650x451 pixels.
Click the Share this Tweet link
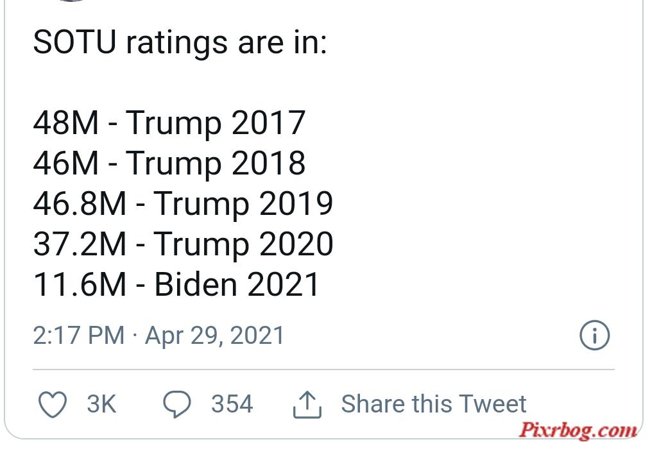coord(434,404)
